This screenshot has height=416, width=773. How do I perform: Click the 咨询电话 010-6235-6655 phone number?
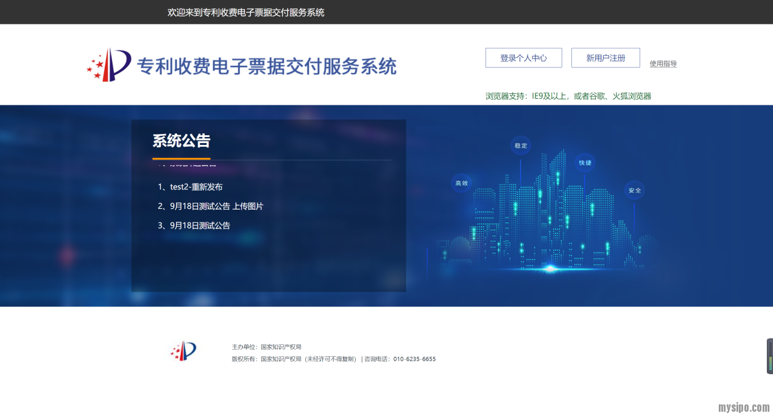[x=414, y=359]
